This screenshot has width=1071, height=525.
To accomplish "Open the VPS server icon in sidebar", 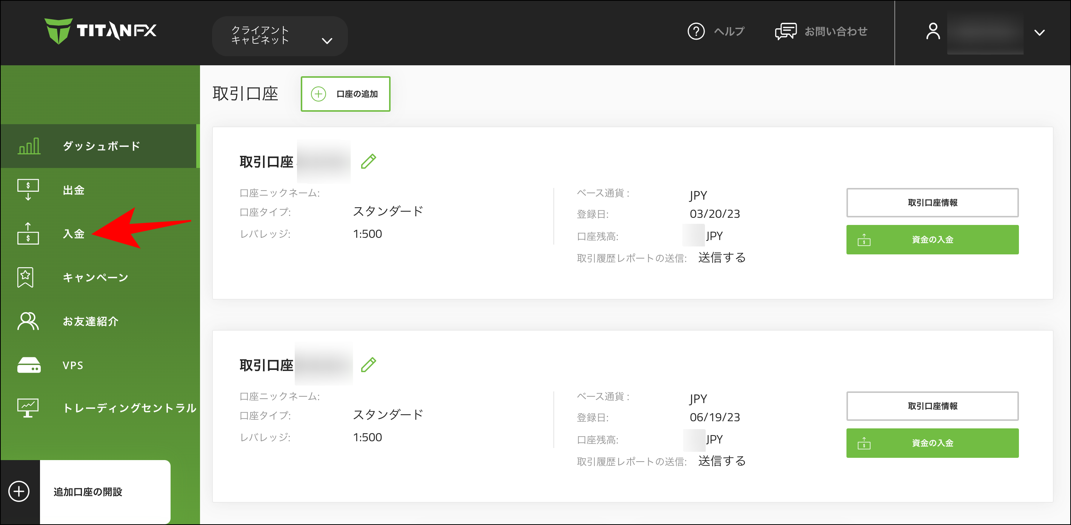I will pos(28,365).
